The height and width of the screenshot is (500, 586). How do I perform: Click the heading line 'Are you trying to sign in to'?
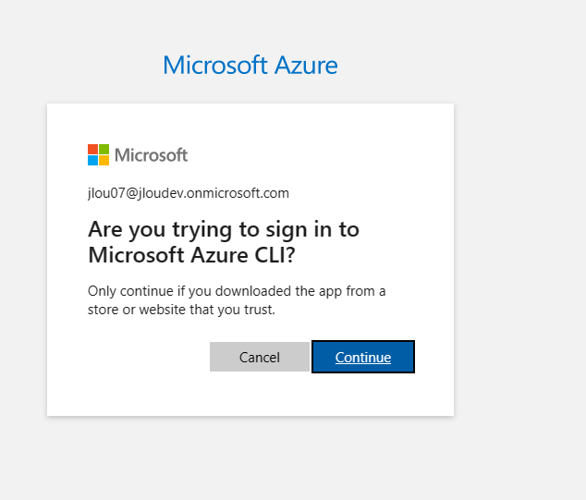coord(224,229)
